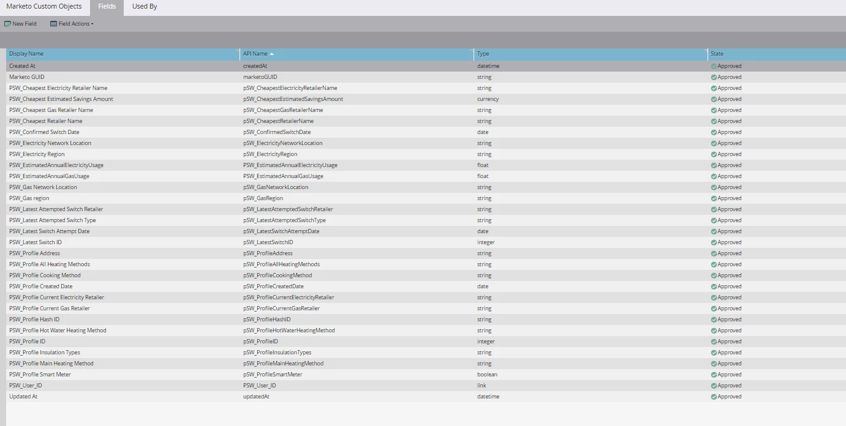Select PSW_Latest Switch Attempt Date display name
The height and width of the screenshot is (426, 846).
point(50,231)
